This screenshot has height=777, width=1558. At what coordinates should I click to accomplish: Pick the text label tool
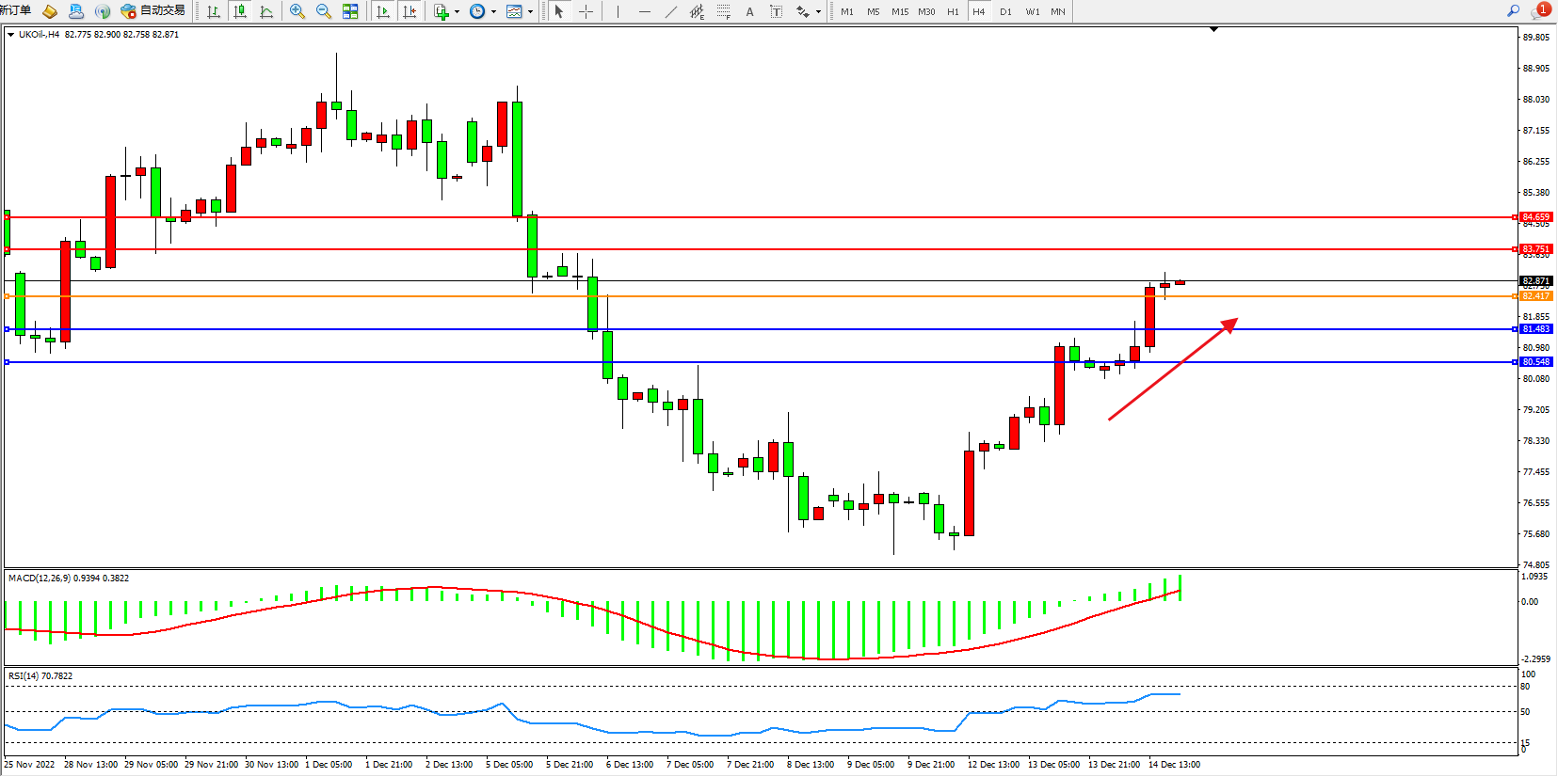(749, 11)
